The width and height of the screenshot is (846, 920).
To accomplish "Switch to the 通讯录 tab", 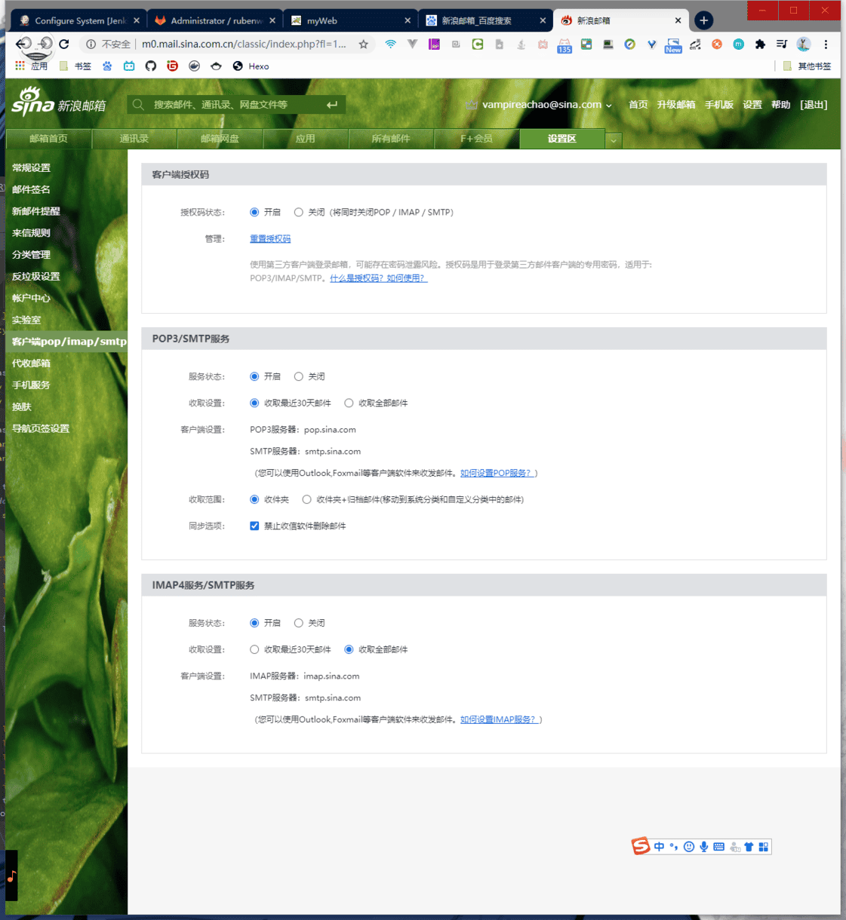I will pos(134,139).
